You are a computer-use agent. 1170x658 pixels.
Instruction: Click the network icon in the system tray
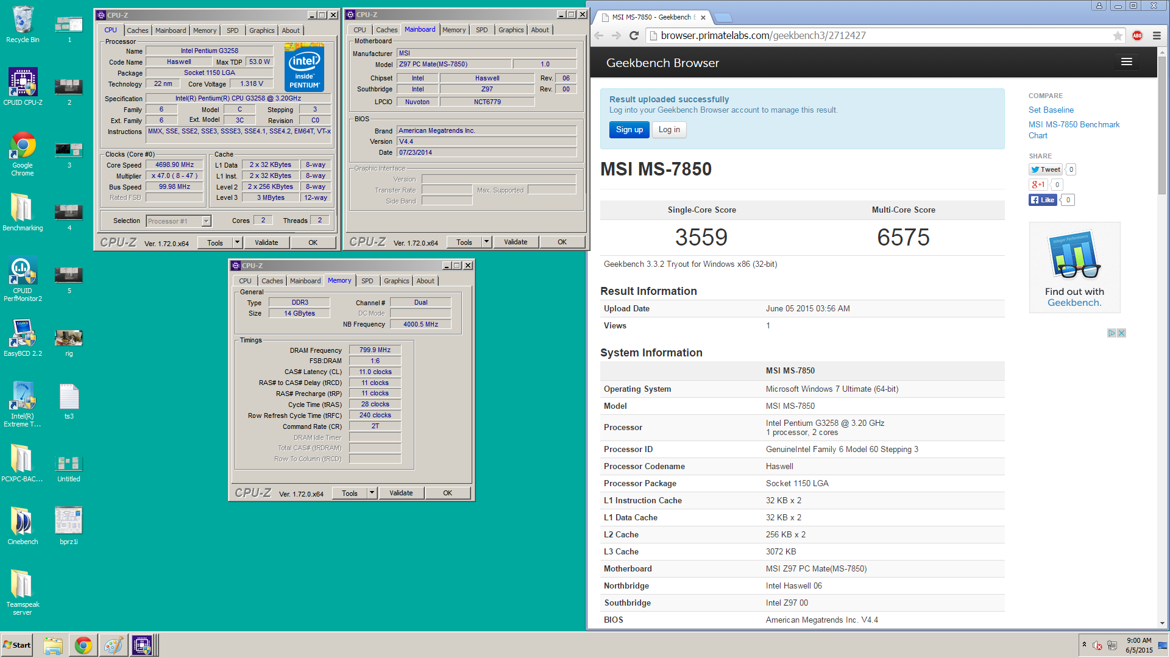(1112, 645)
